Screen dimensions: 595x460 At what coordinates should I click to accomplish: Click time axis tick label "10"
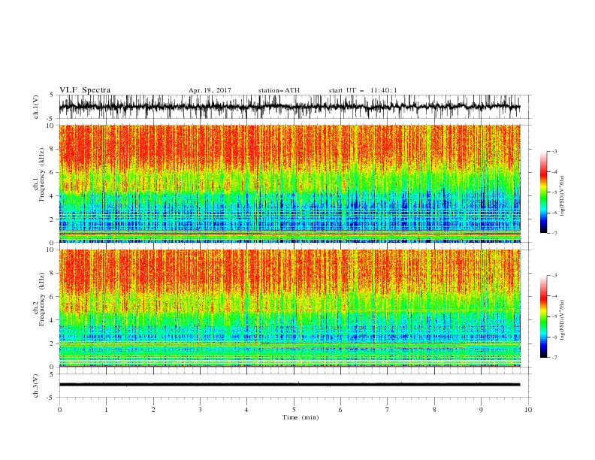tap(528, 410)
